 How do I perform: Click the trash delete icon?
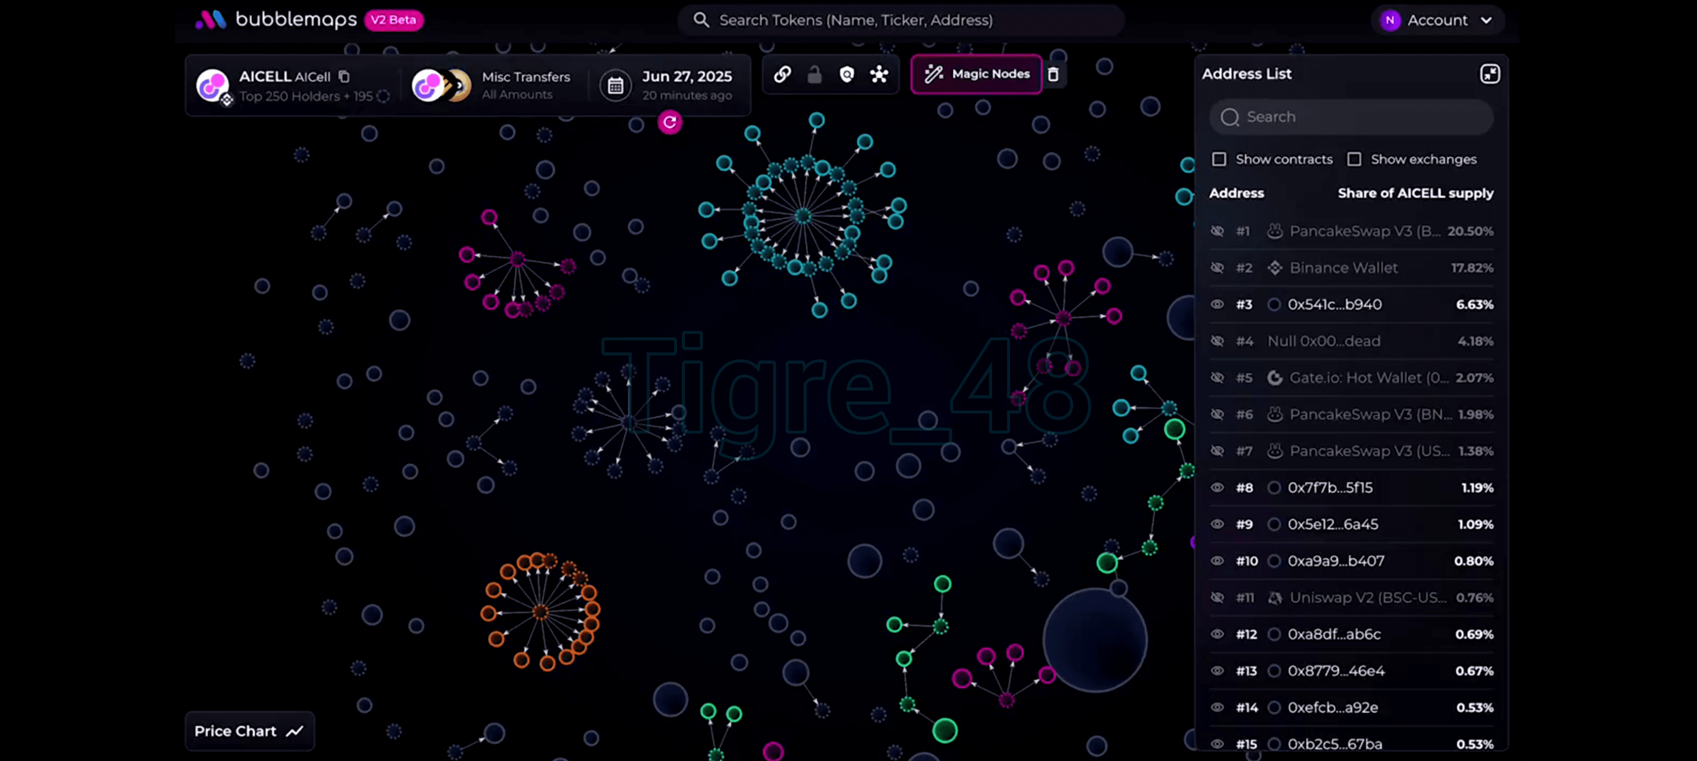[x=1053, y=75]
